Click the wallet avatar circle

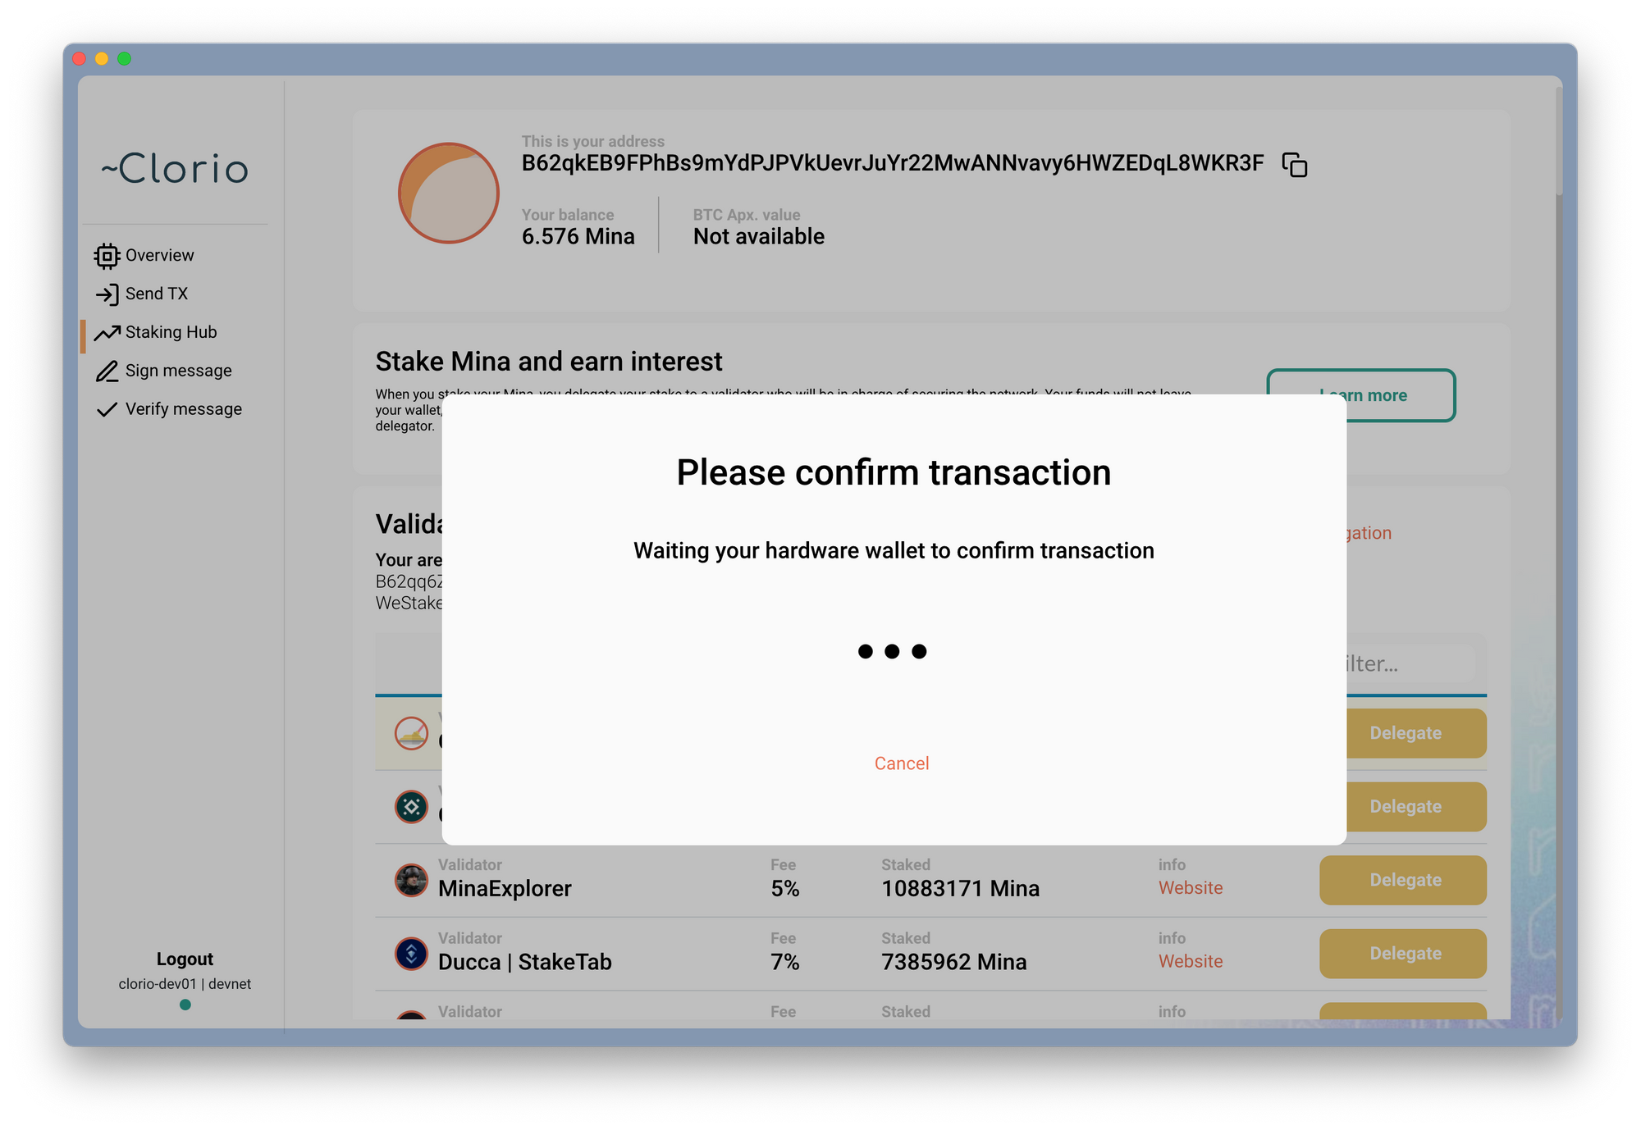coord(449,194)
